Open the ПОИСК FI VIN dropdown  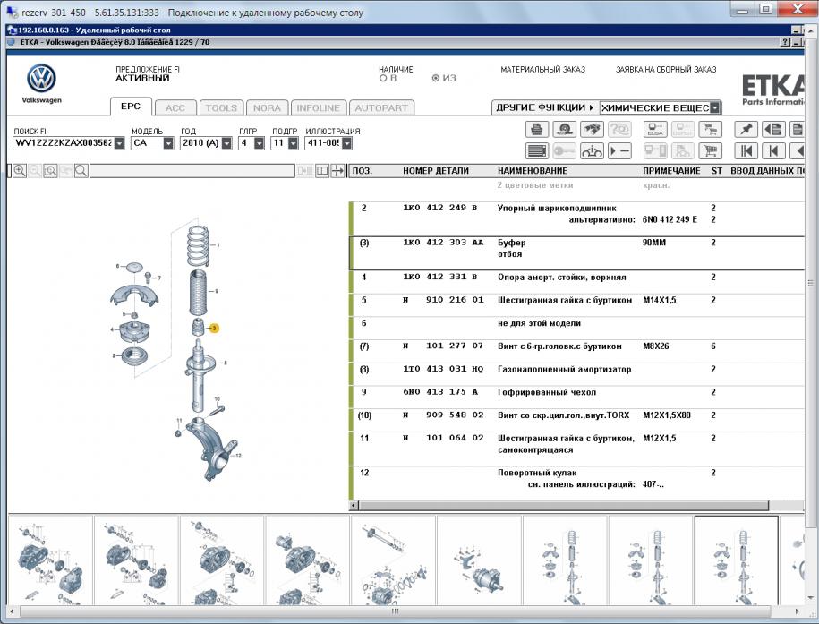119,143
